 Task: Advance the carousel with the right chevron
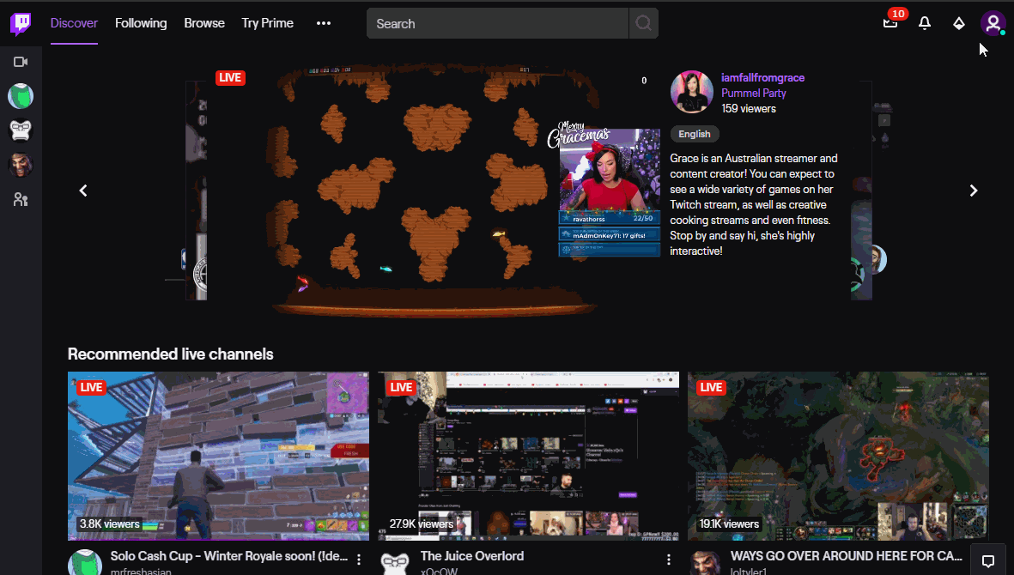click(974, 191)
